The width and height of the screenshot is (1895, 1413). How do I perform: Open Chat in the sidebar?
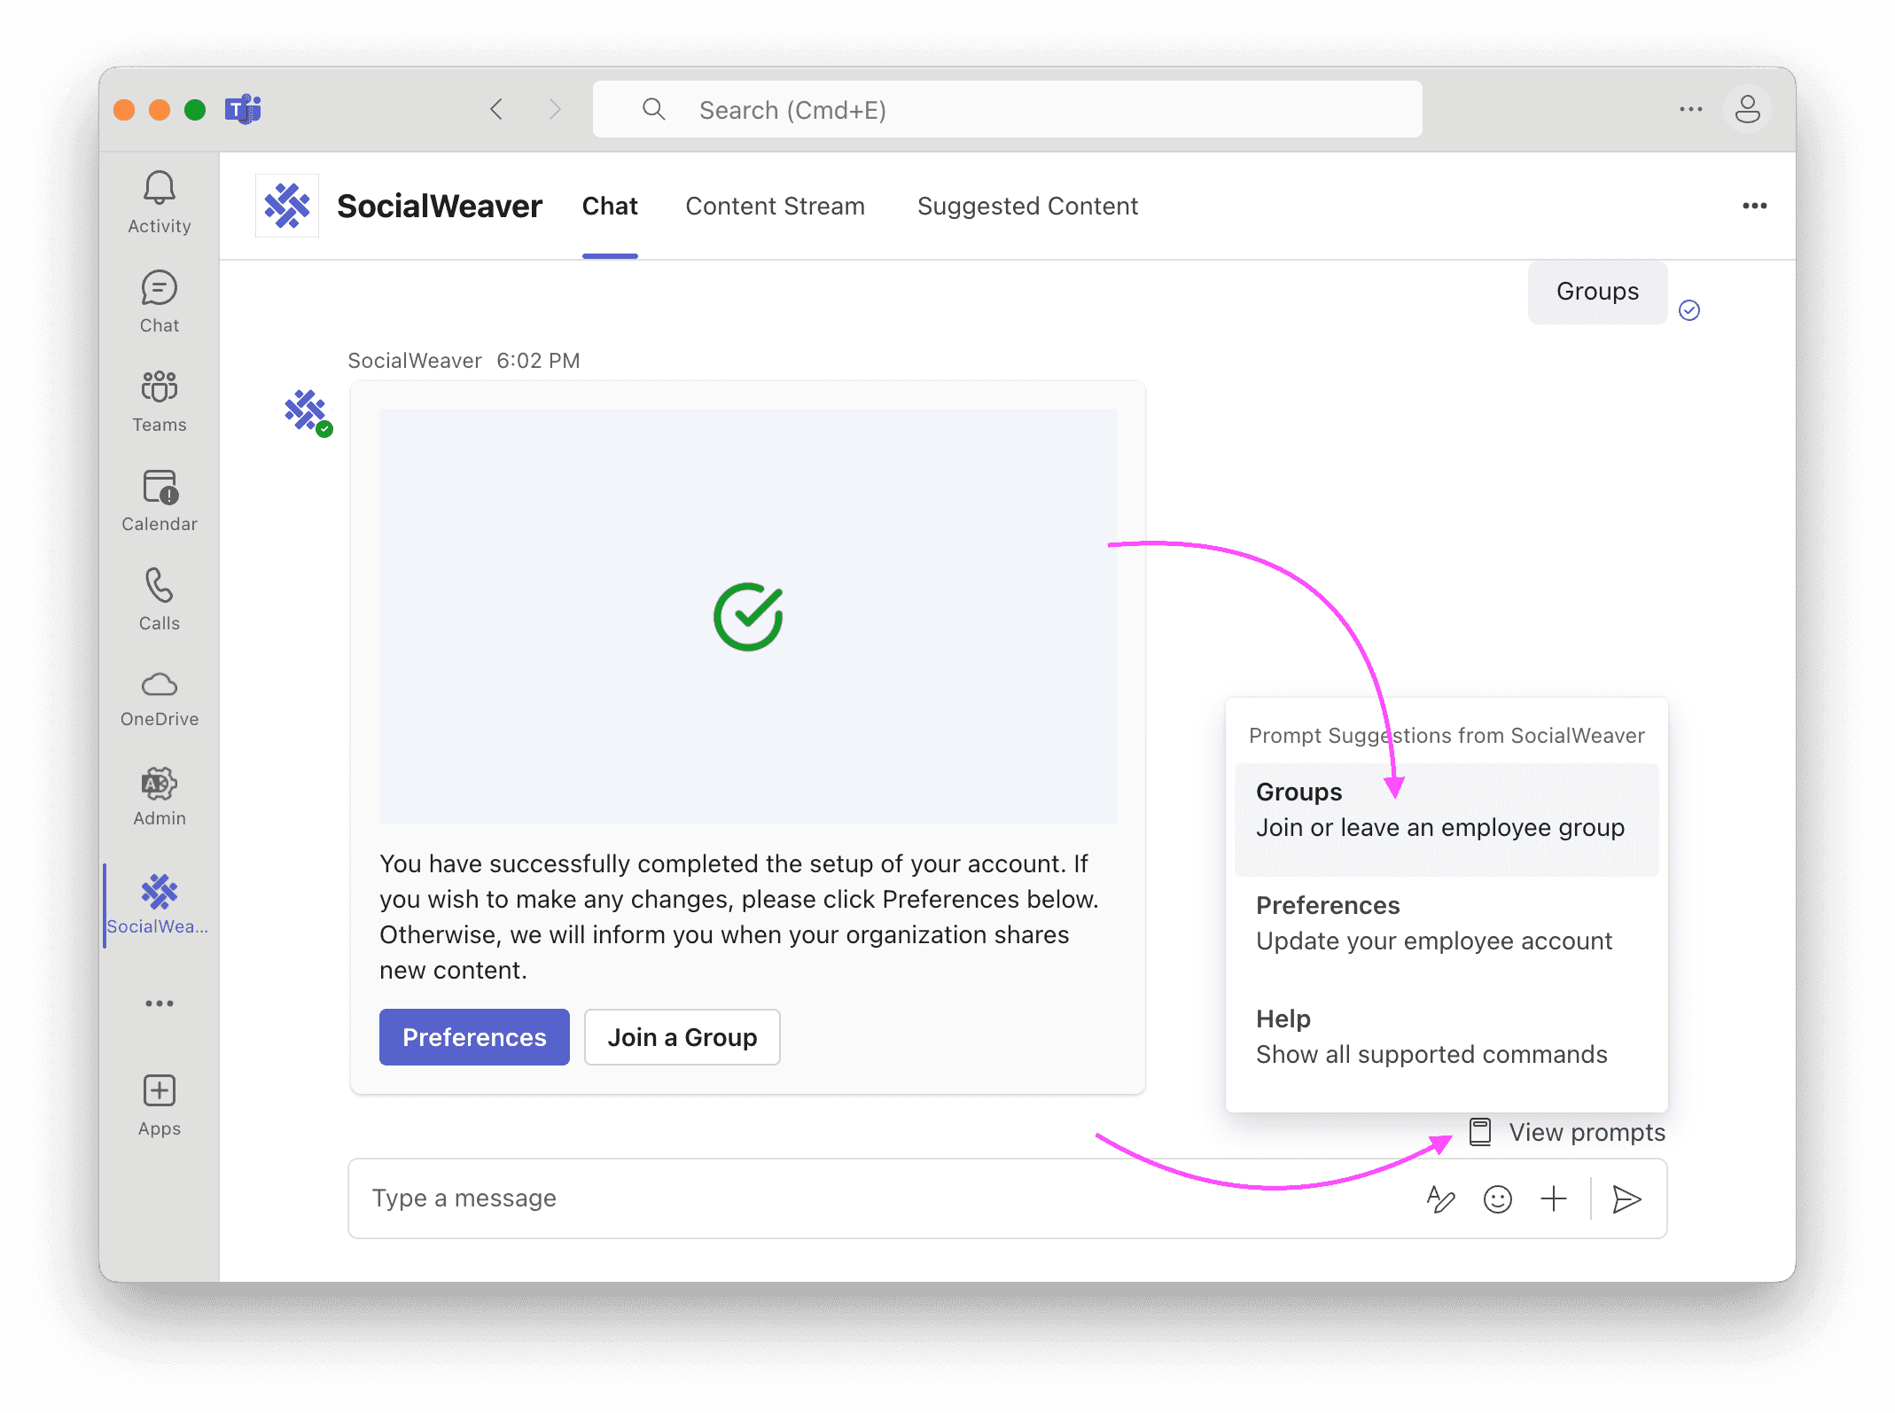coord(160,302)
